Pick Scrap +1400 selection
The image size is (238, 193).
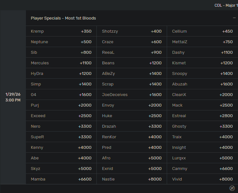point(132,84)
